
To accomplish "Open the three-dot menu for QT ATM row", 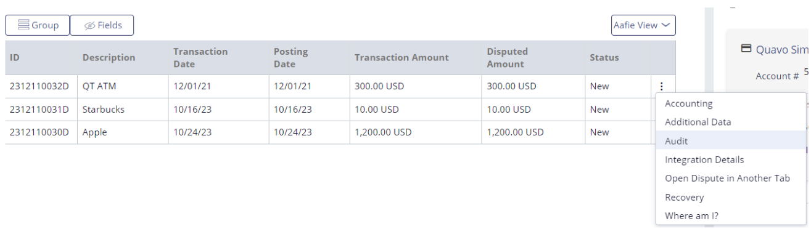I will 661,87.
